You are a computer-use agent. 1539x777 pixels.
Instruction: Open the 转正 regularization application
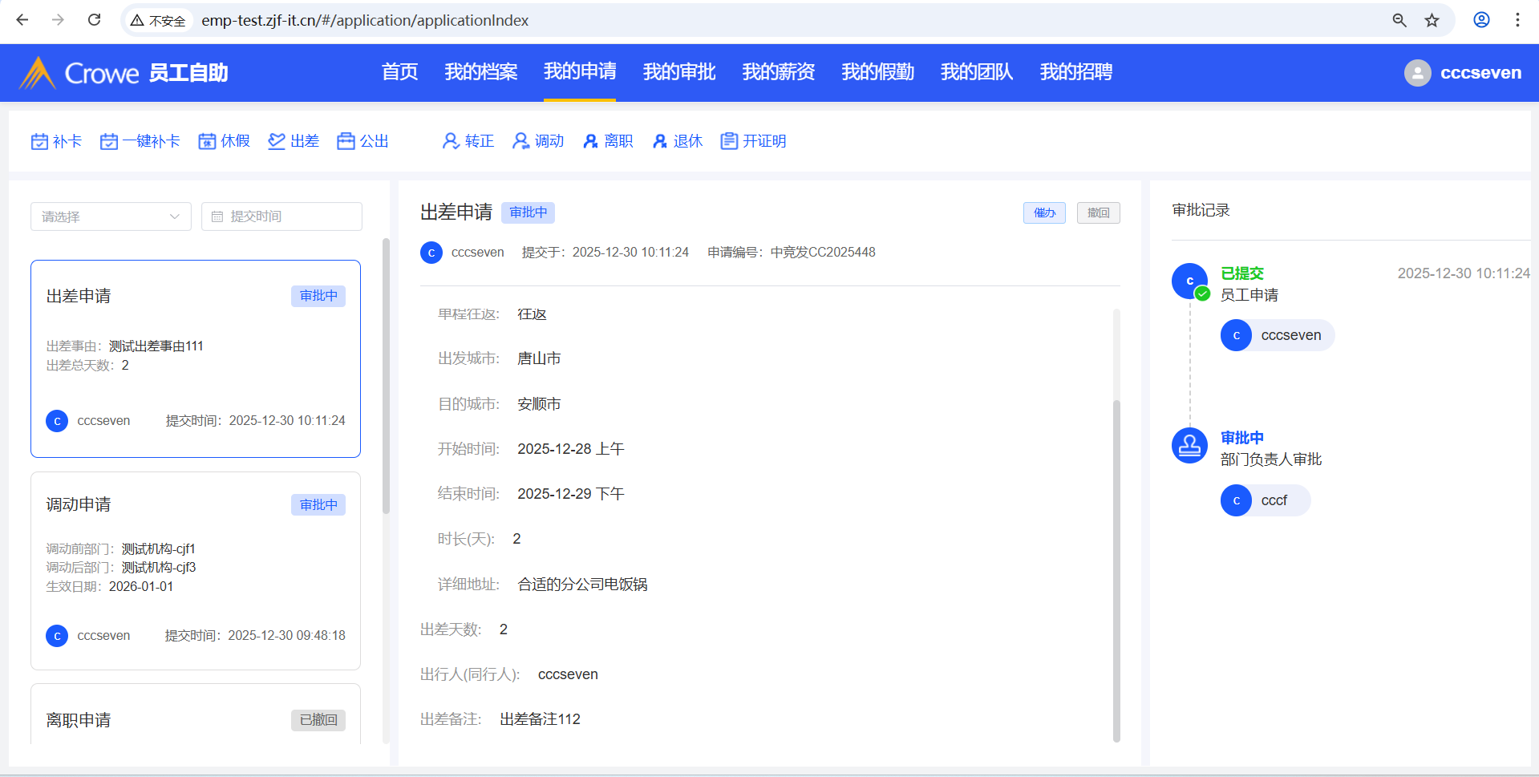(468, 142)
